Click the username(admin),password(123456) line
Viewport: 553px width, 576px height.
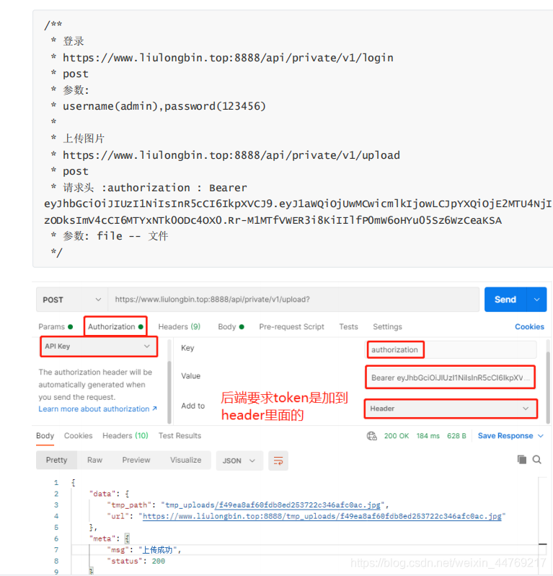point(164,106)
